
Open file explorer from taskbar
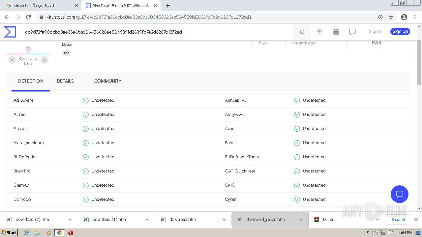[x=37, y=233]
